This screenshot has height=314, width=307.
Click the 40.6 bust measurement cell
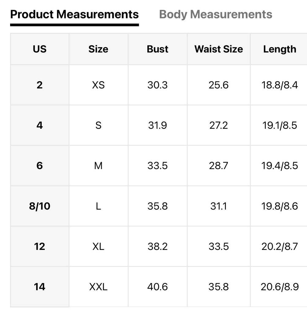pyautogui.click(x=157, y=287)
